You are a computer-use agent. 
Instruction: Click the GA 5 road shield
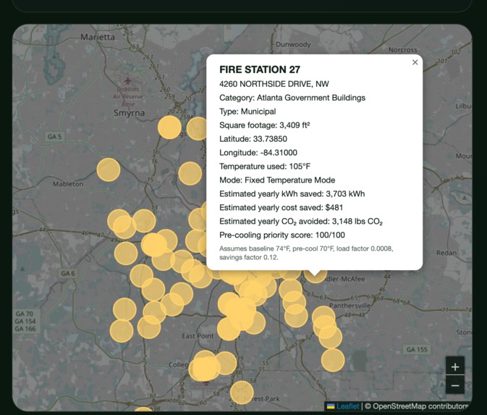pyautogui.click(x=54, y=136)
